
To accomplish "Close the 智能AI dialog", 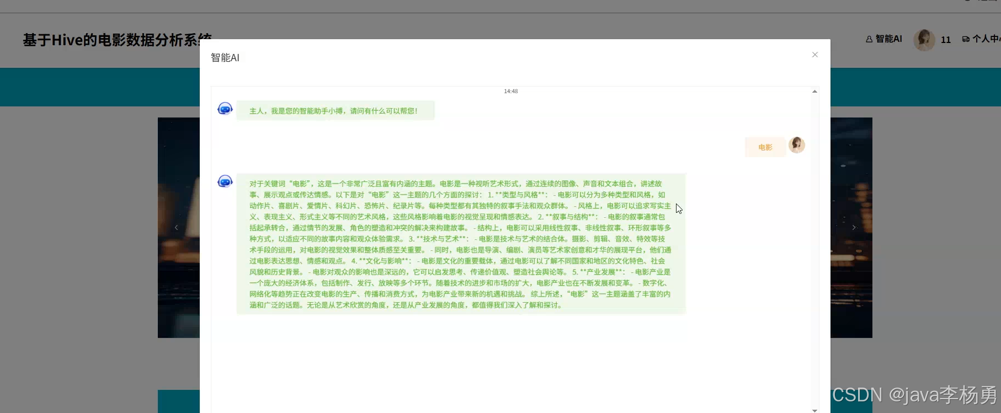I will (814, 55).
